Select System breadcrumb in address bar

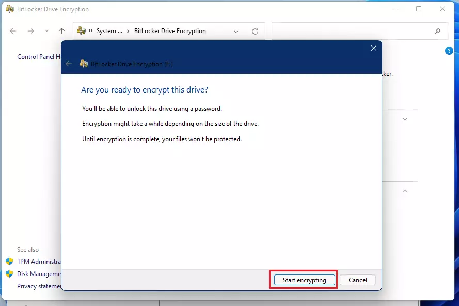point(109,31)
